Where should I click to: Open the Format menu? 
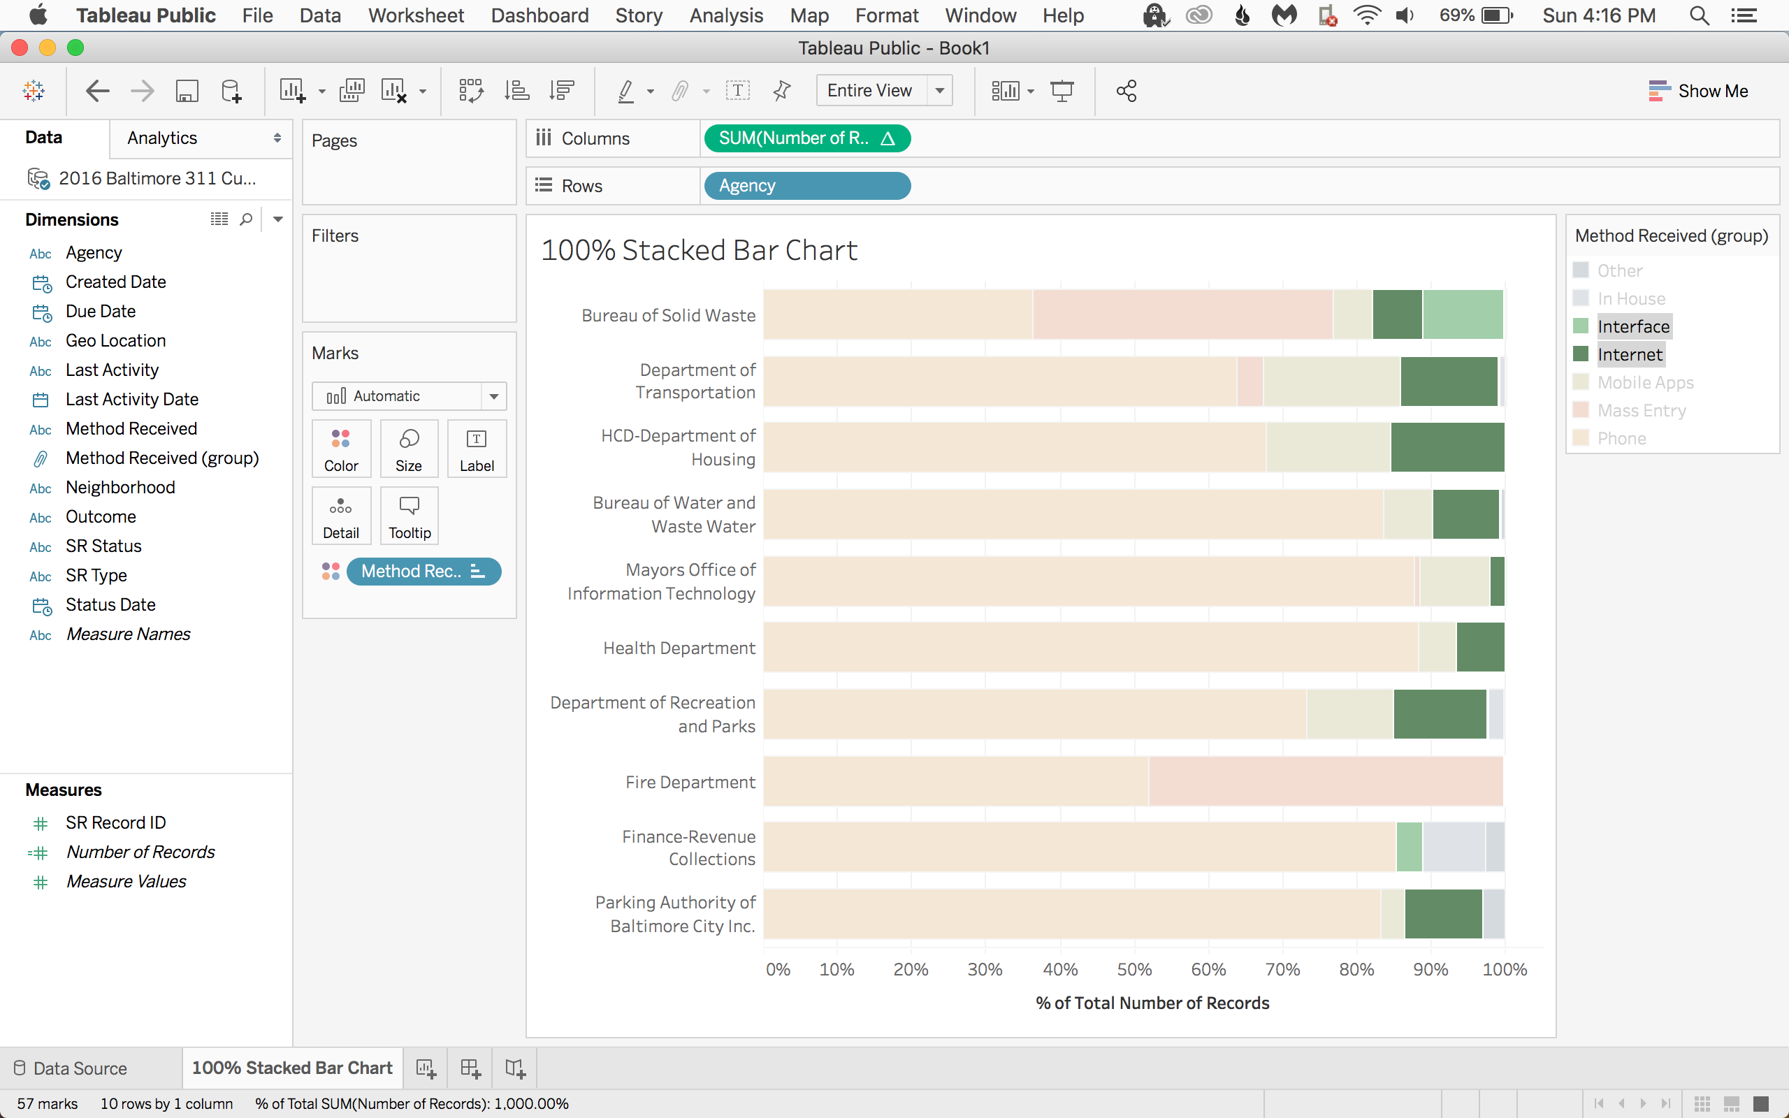click(x=886, y=15)
